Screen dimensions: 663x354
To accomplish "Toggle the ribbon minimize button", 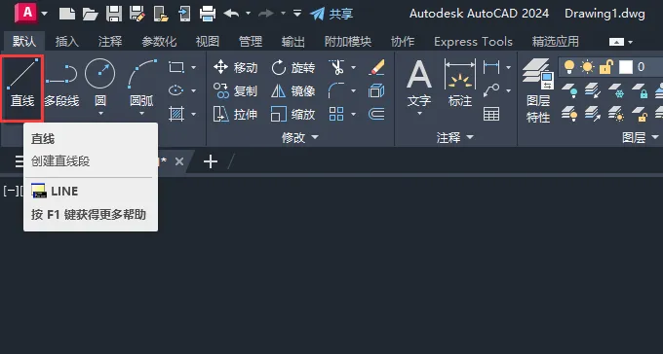I will tap(616, 42).
